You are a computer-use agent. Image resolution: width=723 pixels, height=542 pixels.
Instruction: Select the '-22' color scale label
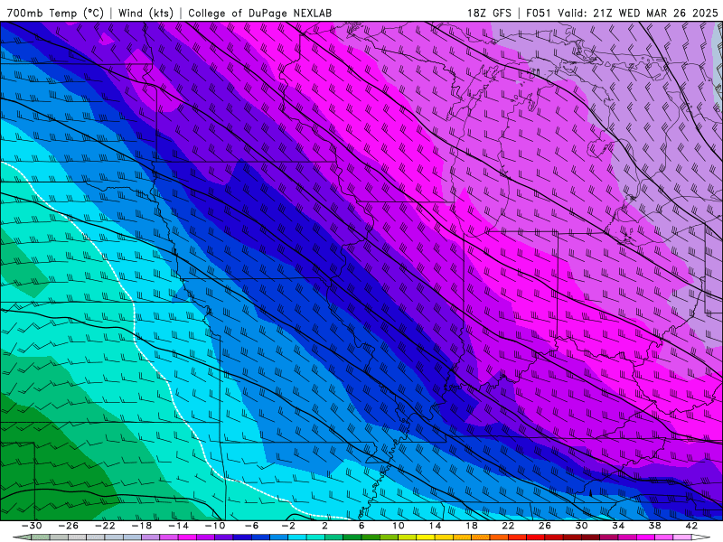(105, 526)
